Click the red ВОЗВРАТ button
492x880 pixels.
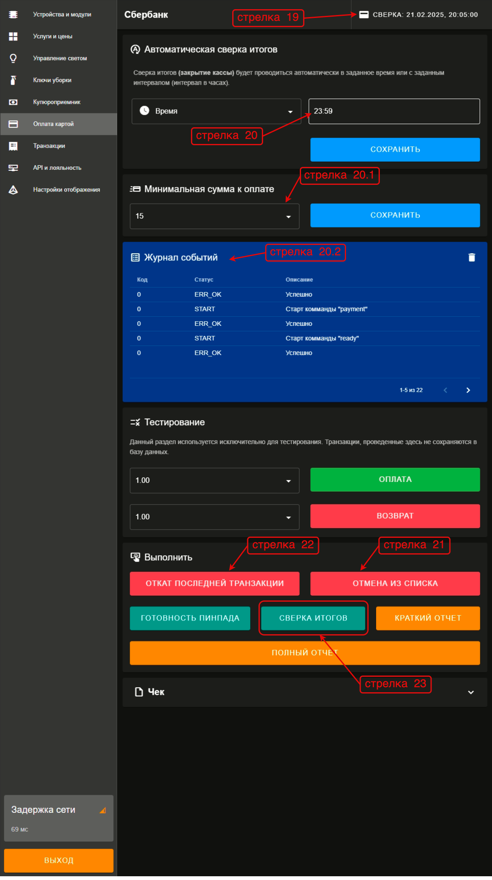coord(395,516)
